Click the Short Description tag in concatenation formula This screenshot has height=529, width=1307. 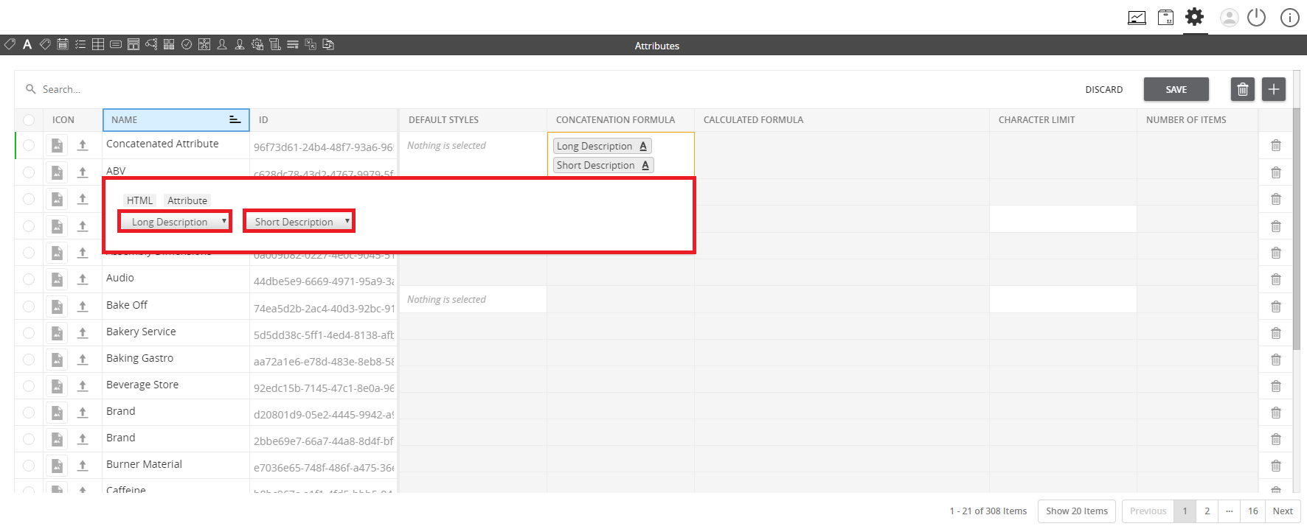(x=603, y=165)
